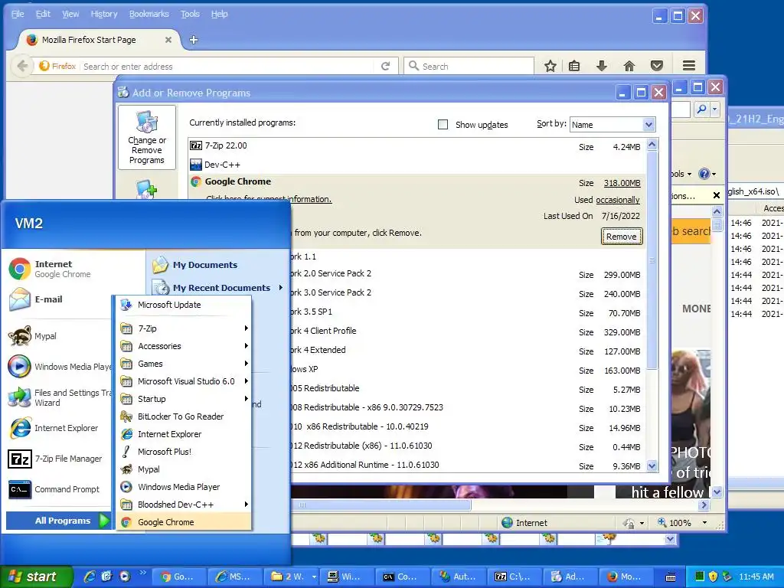The image size is (784, 588).
Task: Open new tab in Firefox
Action: [194, 40]
